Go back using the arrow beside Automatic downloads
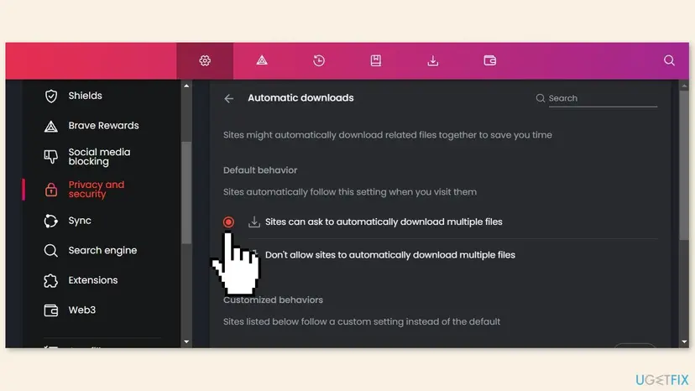 coord(228,98)
